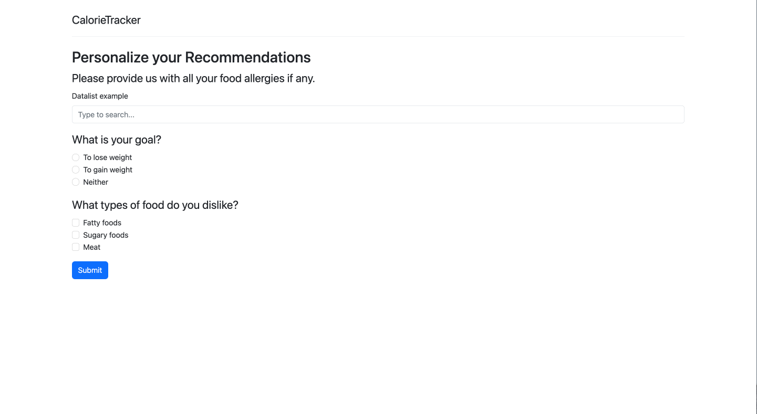Screen dimensions: 757x414
Task: Enable the "Sugary foods" checkbox
Action: (x=76, y=235)
